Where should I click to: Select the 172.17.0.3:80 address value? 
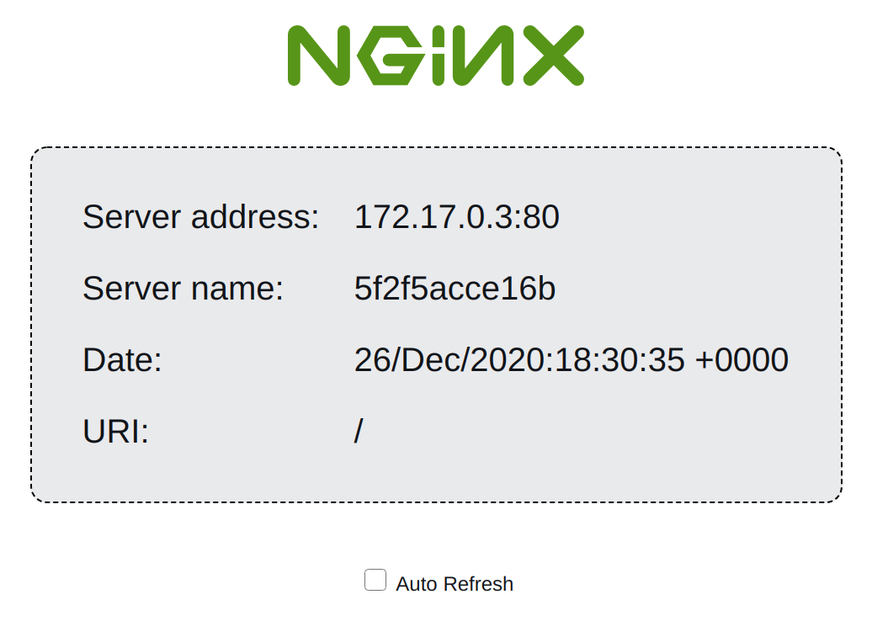(456, 216)
